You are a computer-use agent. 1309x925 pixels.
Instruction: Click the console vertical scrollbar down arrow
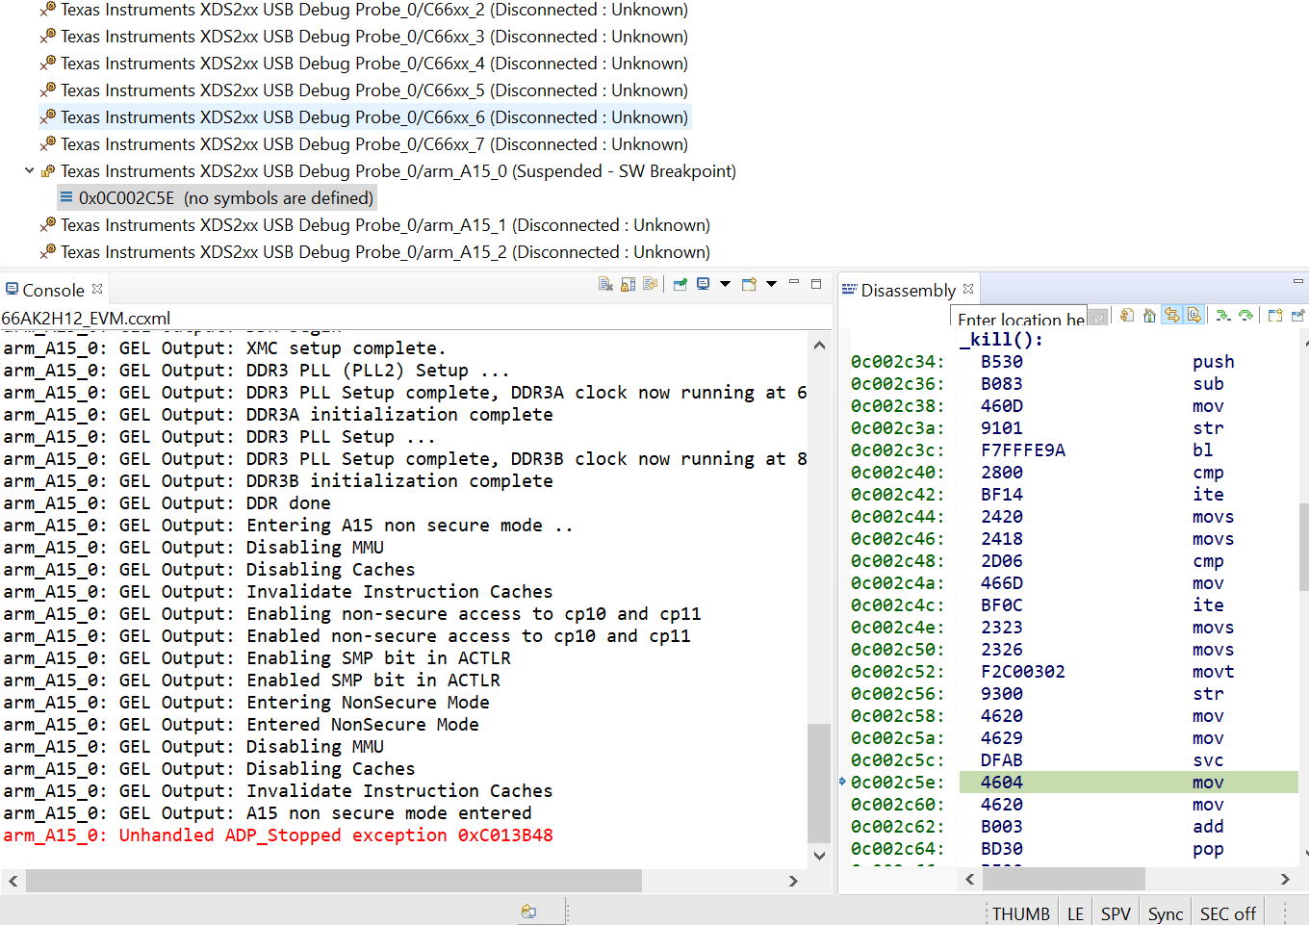click(x=819, y=856)
